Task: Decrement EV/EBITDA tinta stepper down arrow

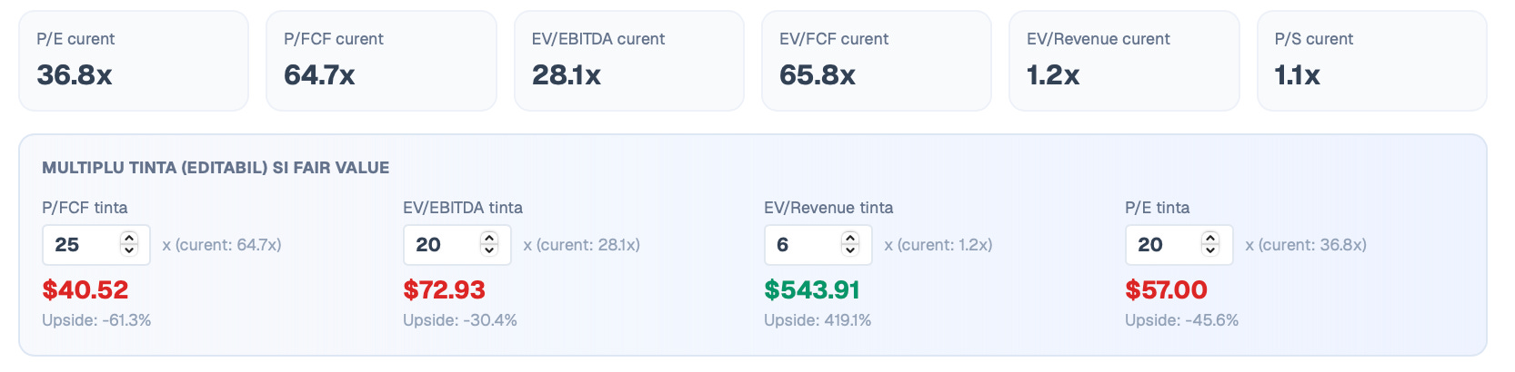Action: (489, 250)
